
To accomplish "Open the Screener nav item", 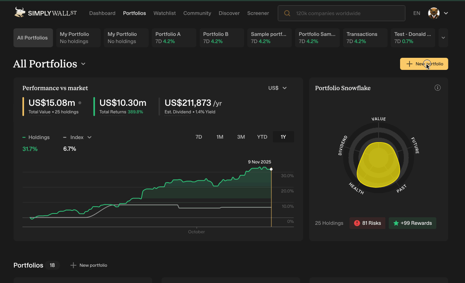I will point(258,13).
